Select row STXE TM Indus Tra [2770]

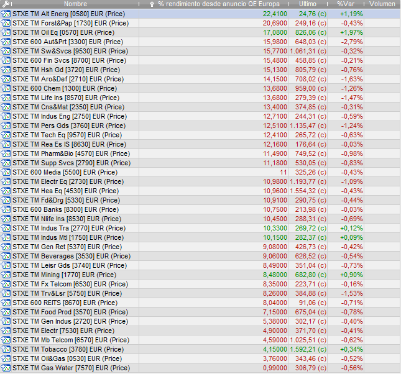200,229
